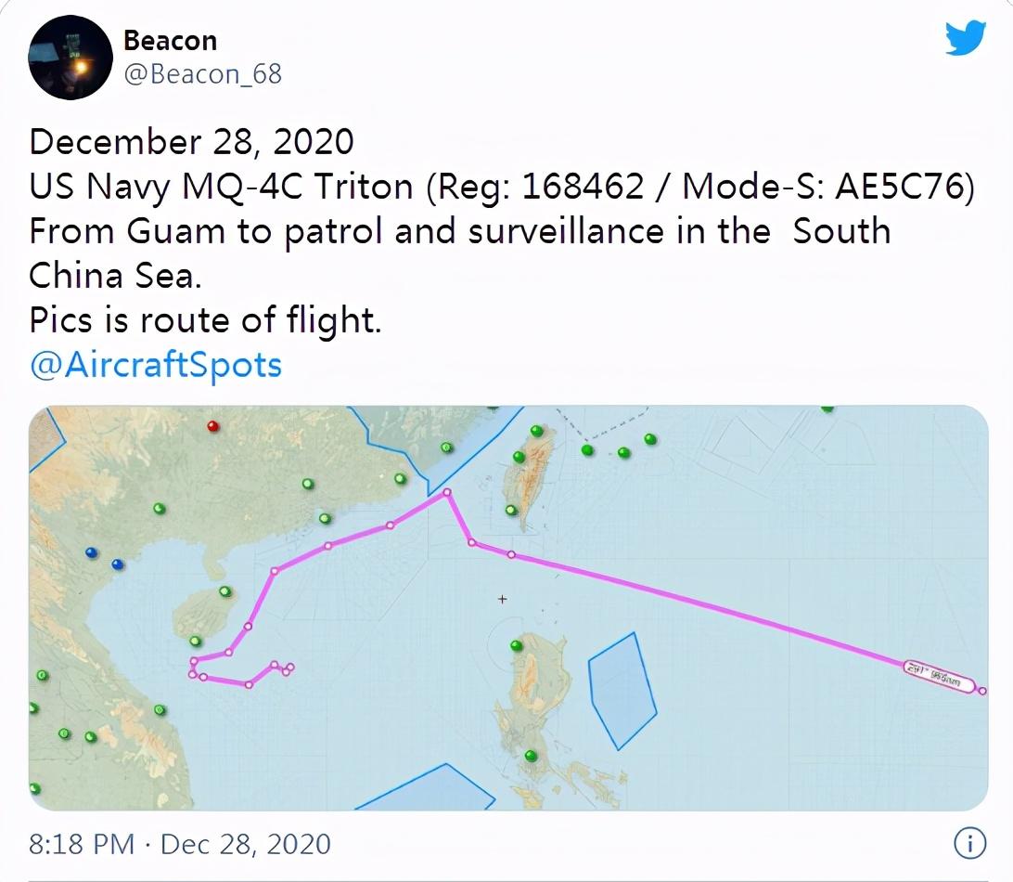Click the red marker on the map
The width and height of the screenshot is (1013, 882).
tap(213, 426)
